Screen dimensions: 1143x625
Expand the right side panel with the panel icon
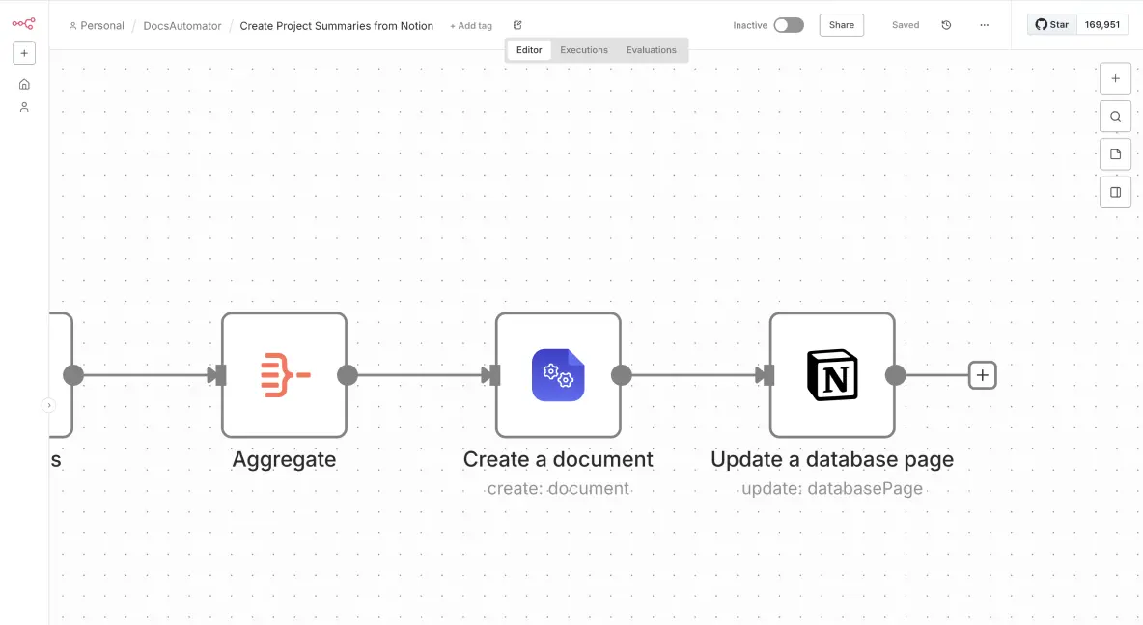pyautogui.click(x=1115, y=191)
